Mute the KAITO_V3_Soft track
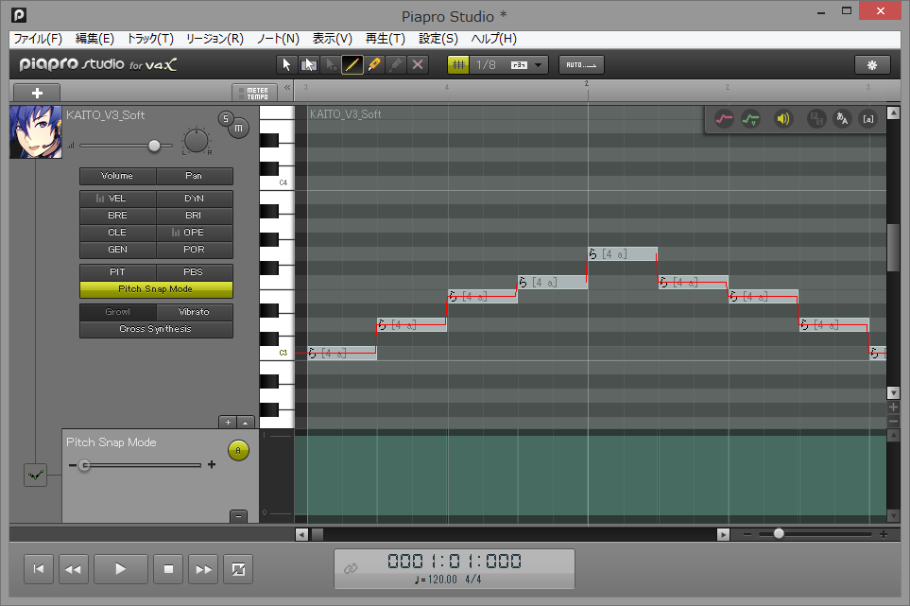Viewport: 910px width, 606px height. pyautogui.click(x=239, y=128)
